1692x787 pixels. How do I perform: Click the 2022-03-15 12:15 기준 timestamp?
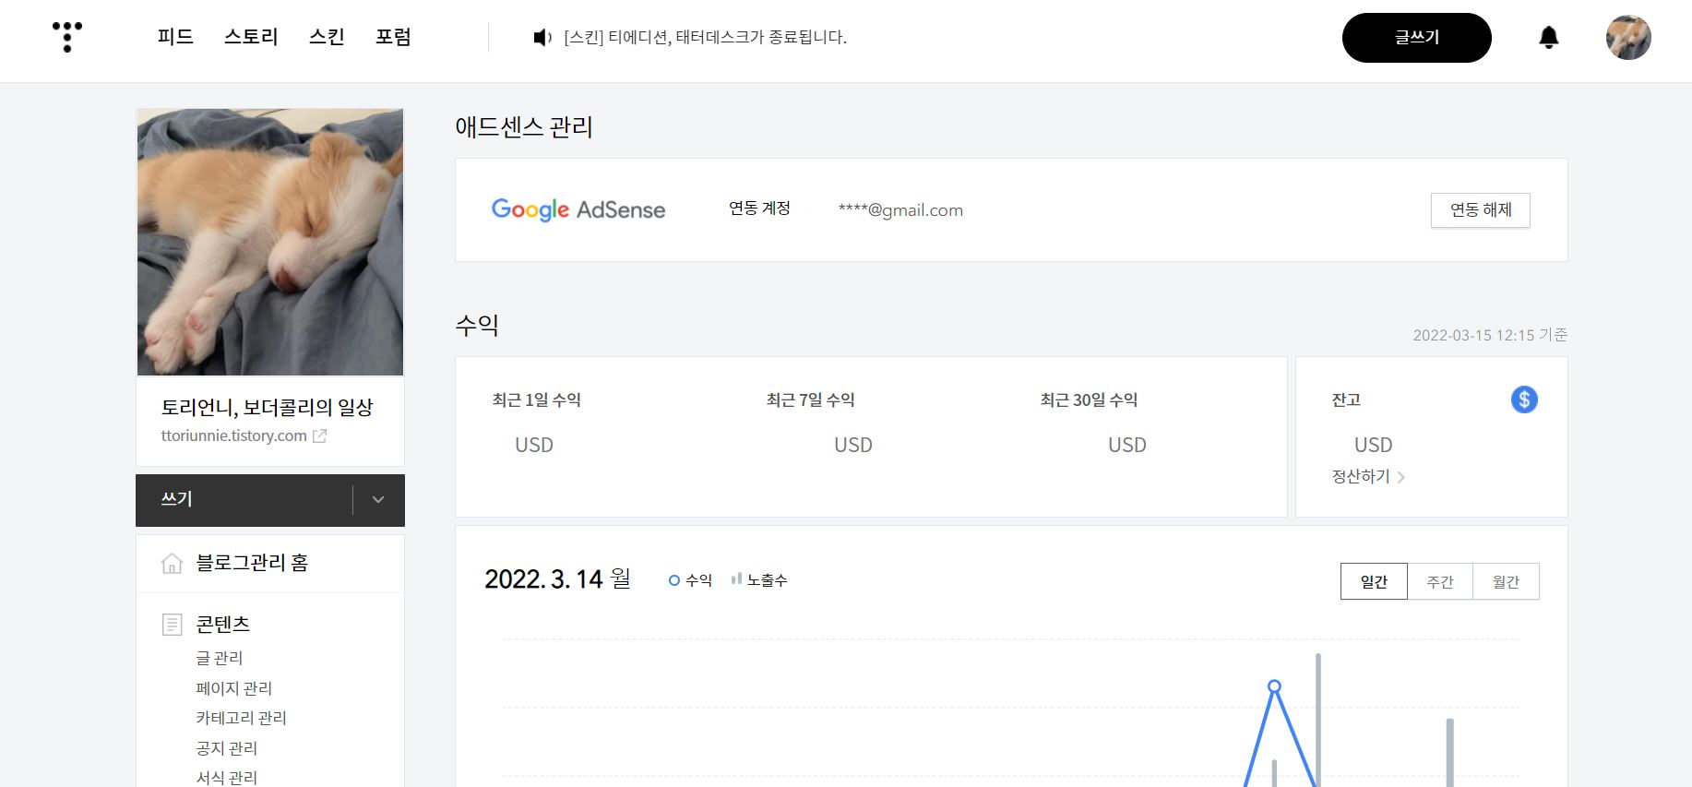pos(1490,335)
